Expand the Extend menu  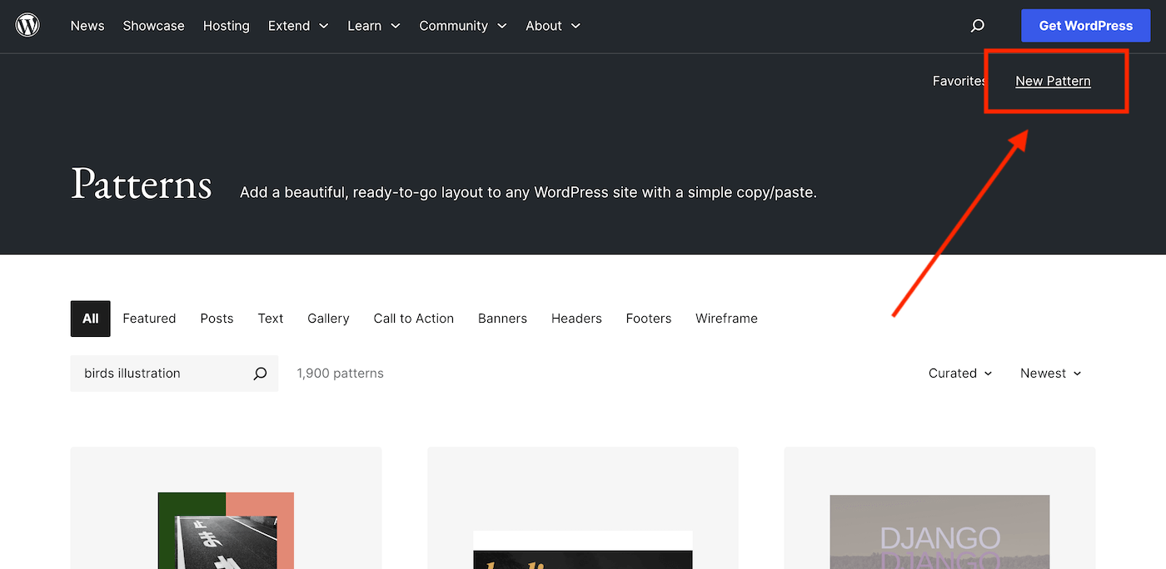298,26
